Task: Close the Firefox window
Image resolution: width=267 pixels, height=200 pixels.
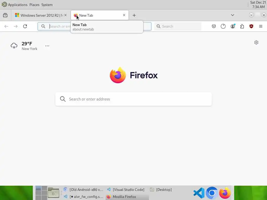Action: point(264,15)
